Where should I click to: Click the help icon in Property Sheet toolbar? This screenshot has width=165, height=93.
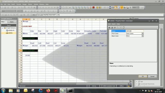pos(124,28)
